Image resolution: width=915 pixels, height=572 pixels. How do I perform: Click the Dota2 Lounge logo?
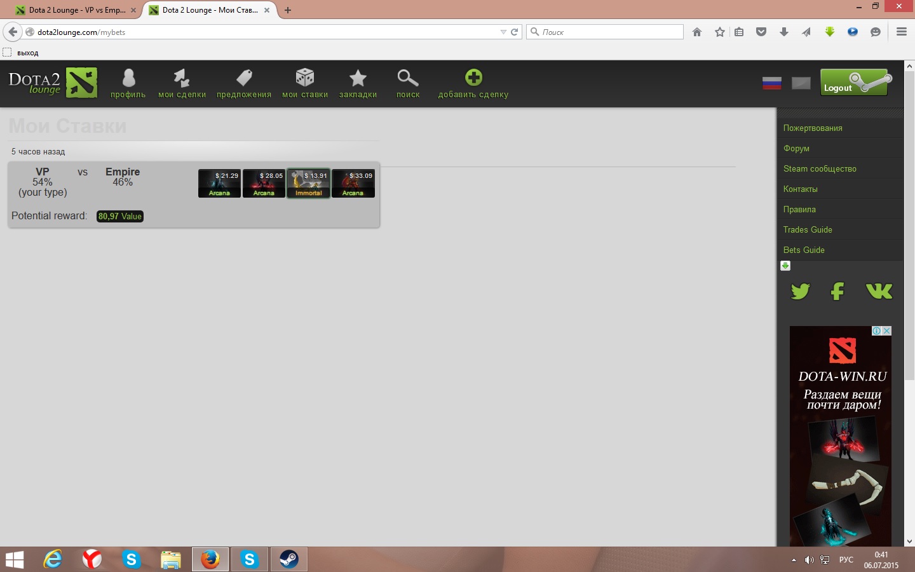pyautogui.click(x=53, y=83)
